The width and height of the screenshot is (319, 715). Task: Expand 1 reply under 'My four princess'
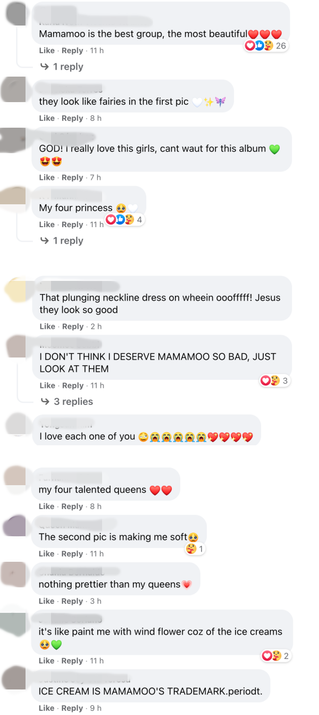click(62, 240)
